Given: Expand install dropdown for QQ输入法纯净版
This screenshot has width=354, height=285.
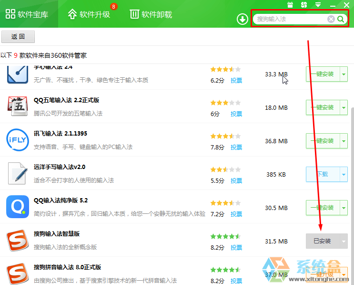Looking at the screenshot, I should pyautogui.click(x=344, y=208).
